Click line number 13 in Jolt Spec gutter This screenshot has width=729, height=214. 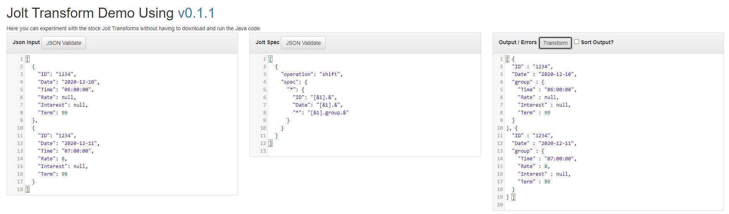(x=263, y=151)
